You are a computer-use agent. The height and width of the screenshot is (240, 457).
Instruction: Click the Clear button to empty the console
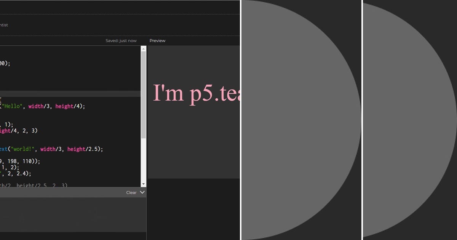(131, 192)
